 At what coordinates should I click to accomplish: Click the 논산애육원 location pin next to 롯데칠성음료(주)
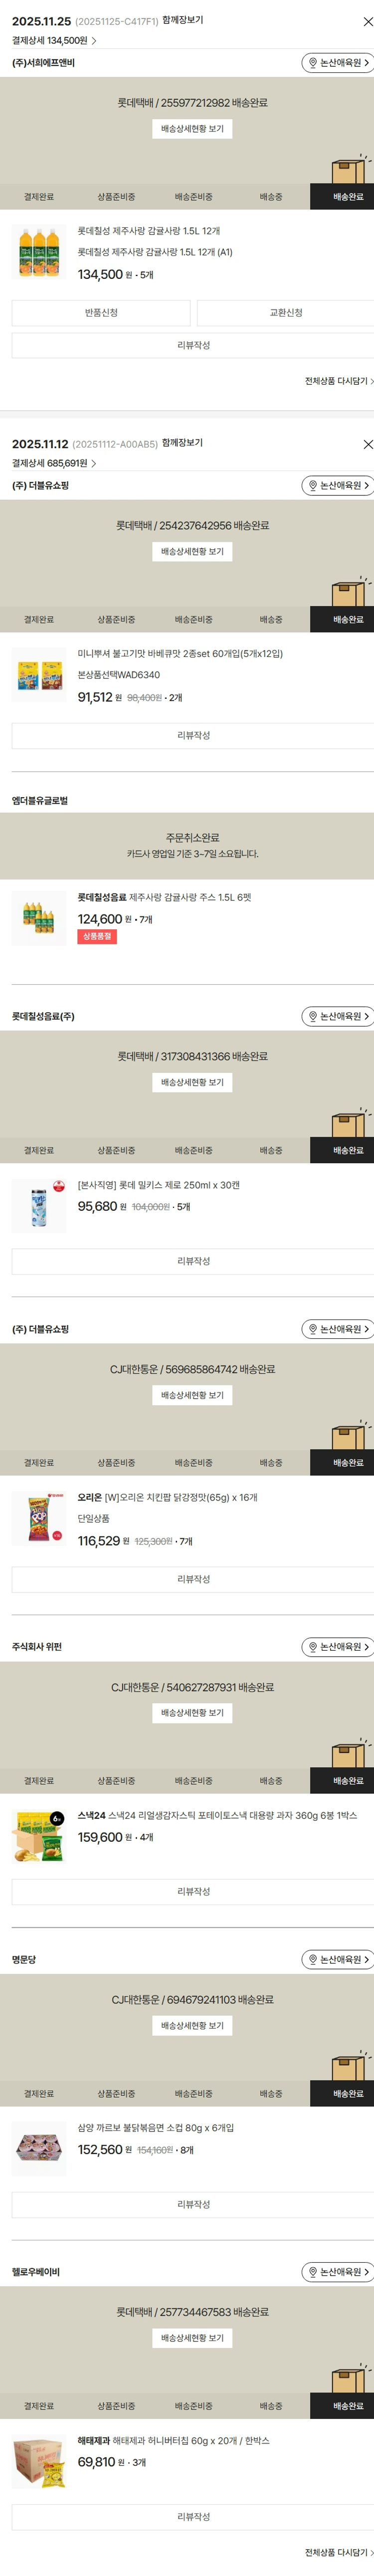[338, 1016]
